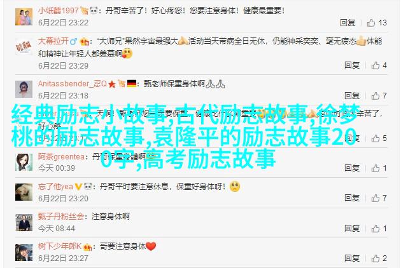Click 忘了他yea's avatar thumbnail

tap(24, 192)
